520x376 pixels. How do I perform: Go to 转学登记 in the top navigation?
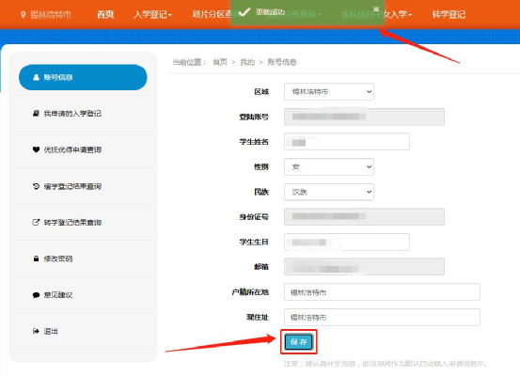[449, 15]
